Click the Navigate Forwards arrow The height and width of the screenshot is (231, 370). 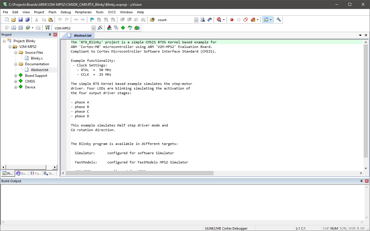pyautogui.click(x=83, y=20)
